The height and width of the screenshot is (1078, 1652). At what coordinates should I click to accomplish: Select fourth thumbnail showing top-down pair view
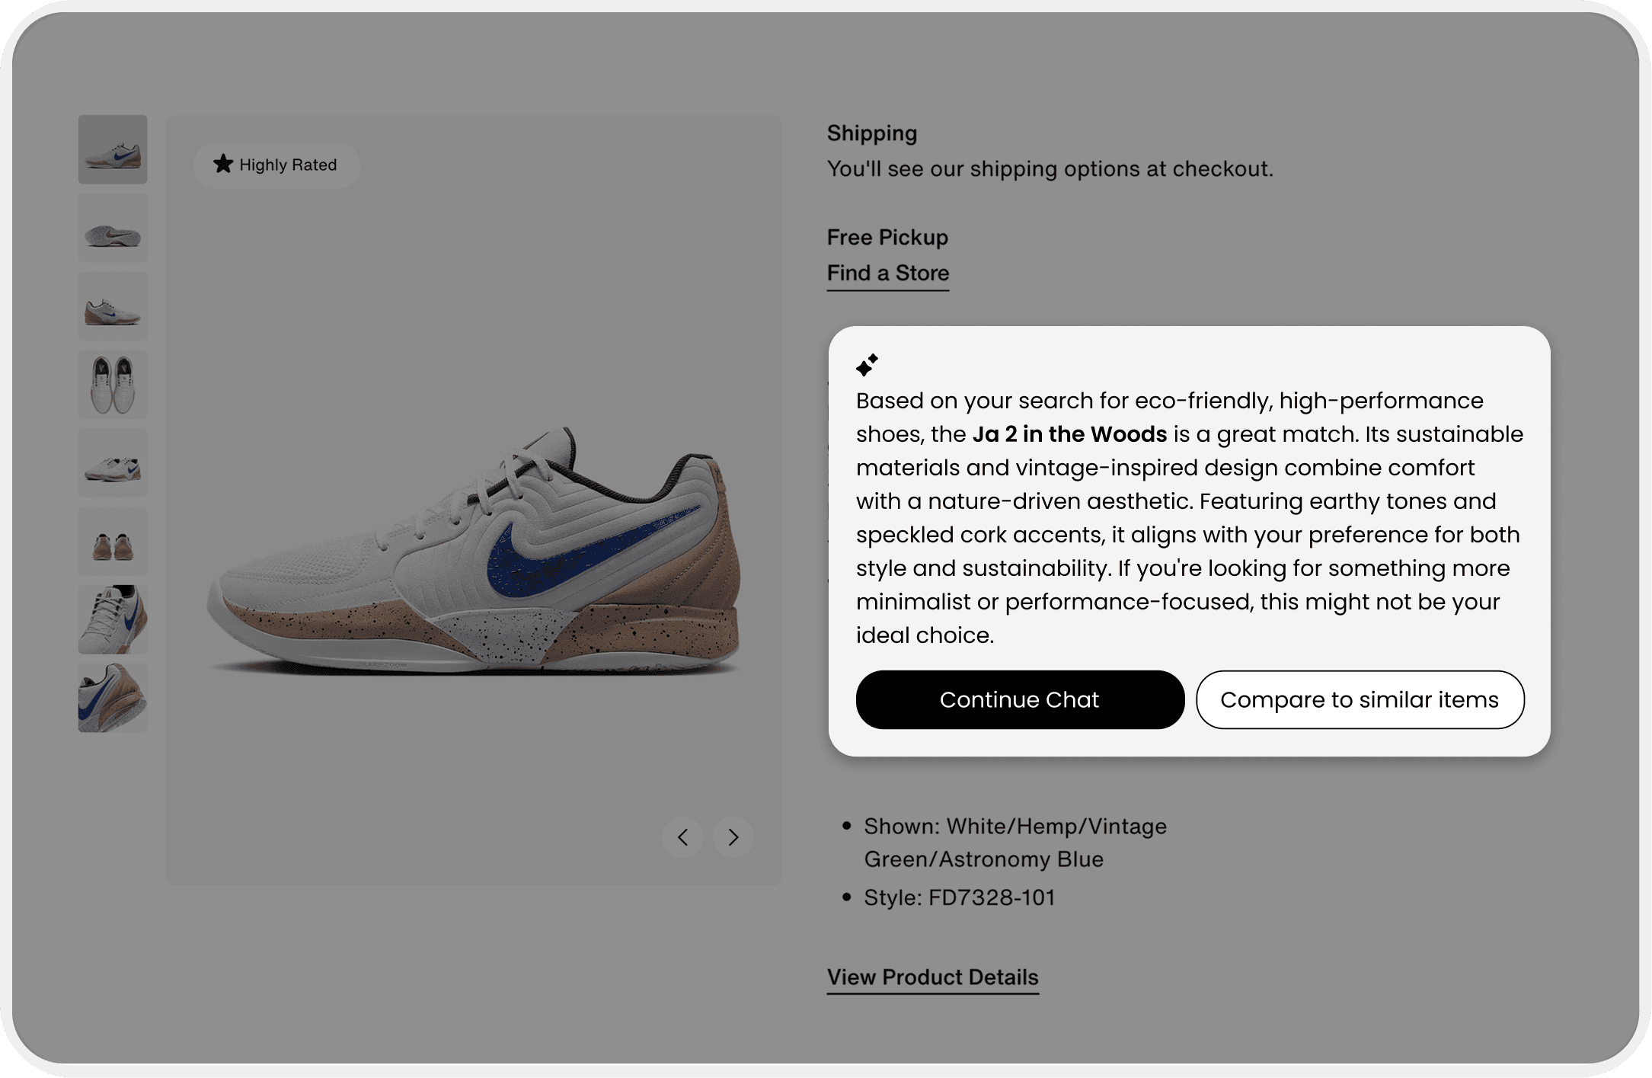(x=113, y=385)
